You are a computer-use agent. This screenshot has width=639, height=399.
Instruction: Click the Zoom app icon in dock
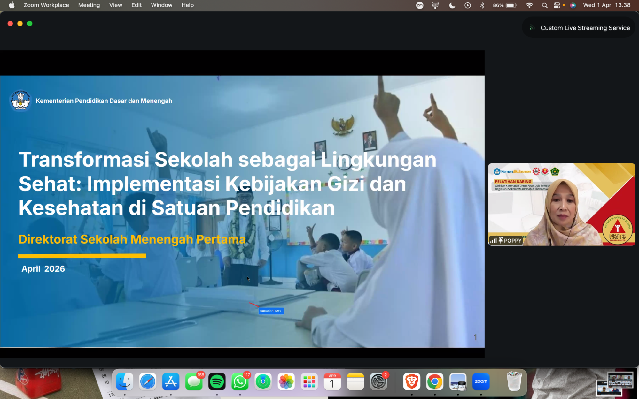(481, 381)
